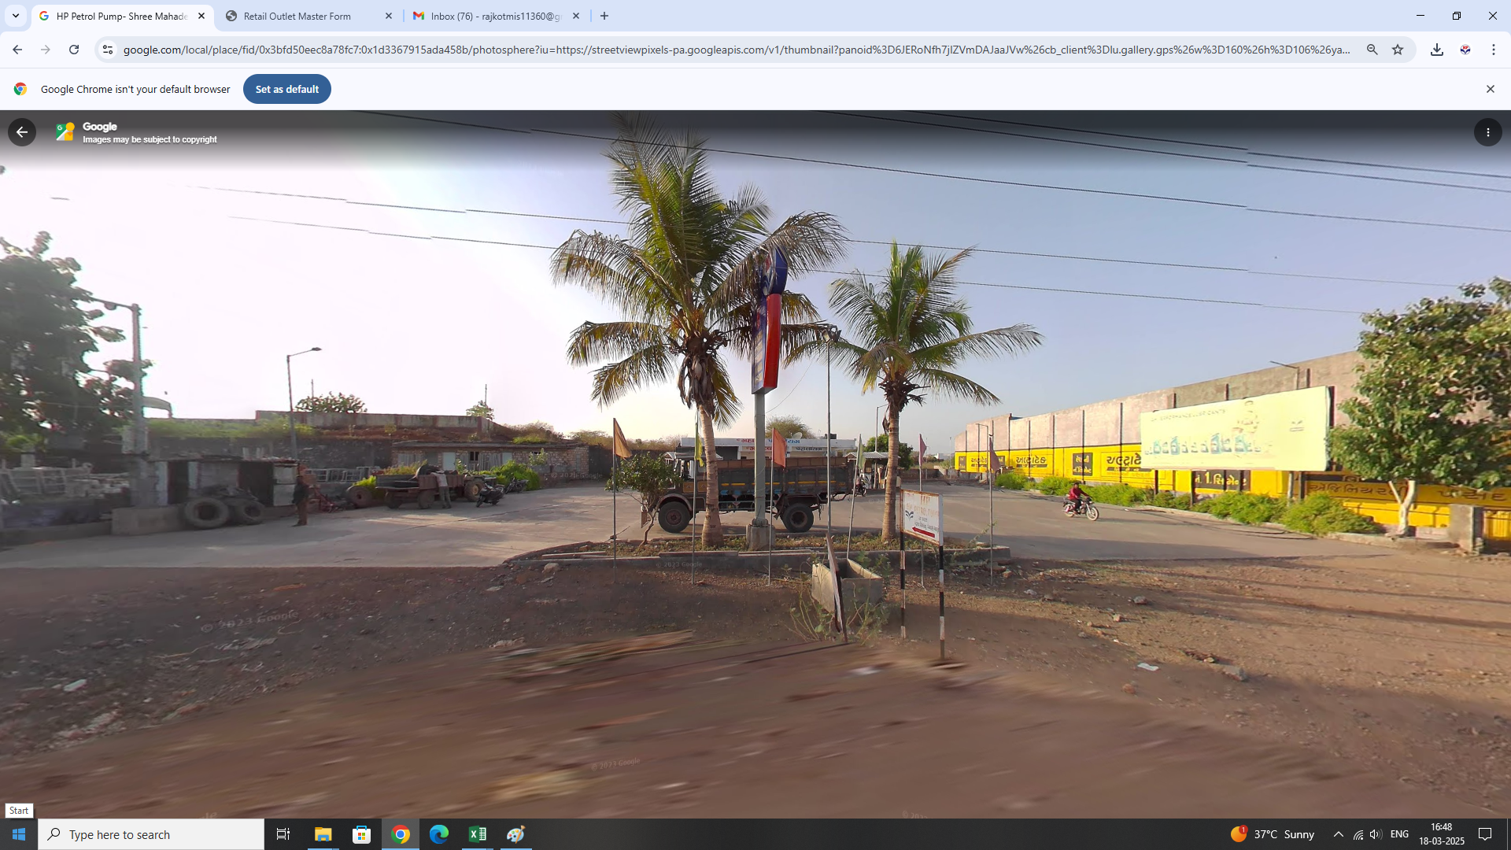1511x850 pixels.
Task: View site information icon in address bar
Action: (x=107, y=49)
